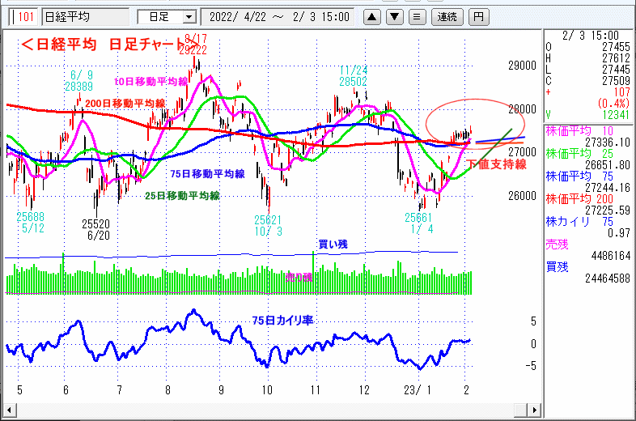Click the stock code field showing 101
Screen dimensions: 636x421
click(x=23, y=17)
